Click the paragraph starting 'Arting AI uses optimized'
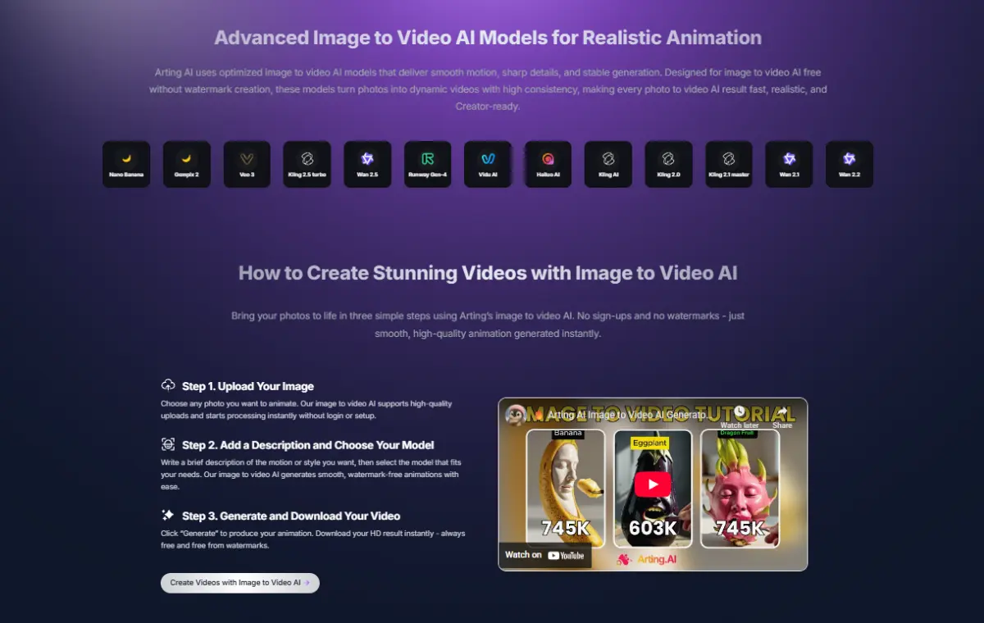The width and height of the screenshot is (984, 623). point(488,89)
